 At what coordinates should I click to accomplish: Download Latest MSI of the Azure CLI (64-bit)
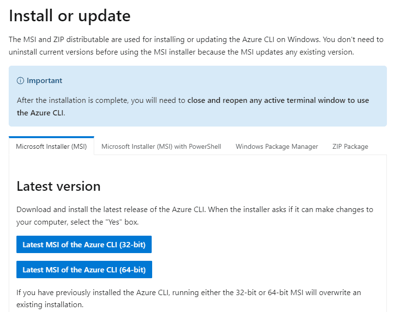coord(84,269)
